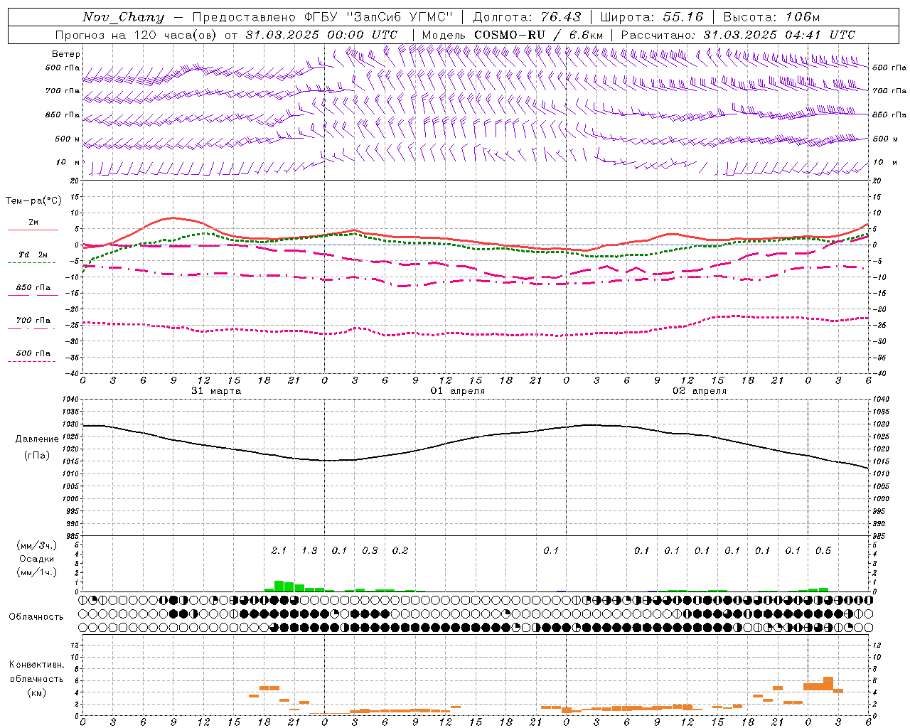Viewport: 910px width, 728px height.
Task: Click the '0.3' precipitation amount value
Action: click(x=370, y=550)
